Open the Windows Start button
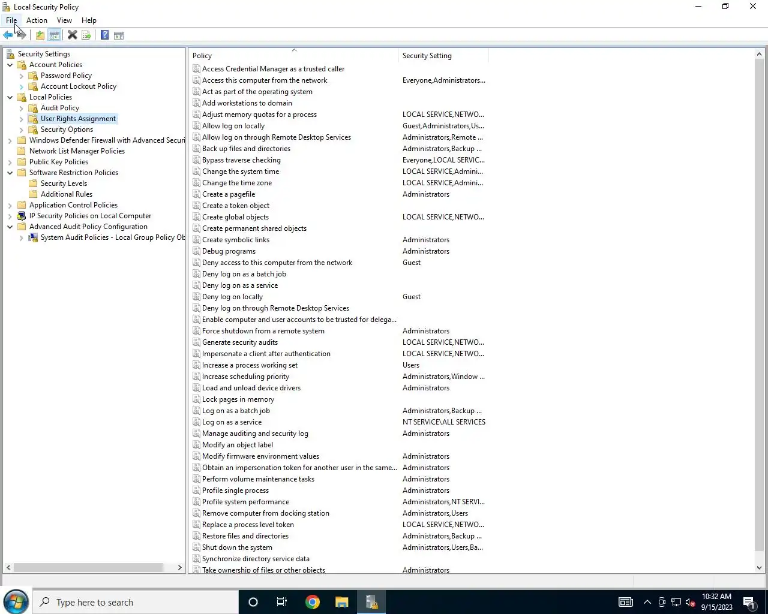This screenshot has height=614, width=768. pos(16,602)
